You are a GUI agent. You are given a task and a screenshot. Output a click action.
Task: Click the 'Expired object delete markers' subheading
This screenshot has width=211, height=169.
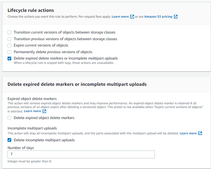pyautogui.click(x=32, y=99)
